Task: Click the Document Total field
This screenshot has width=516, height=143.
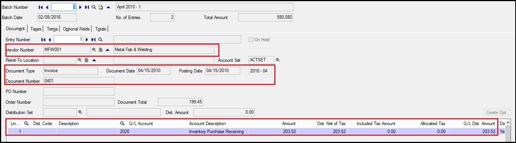Action: (x=180, y=102)
